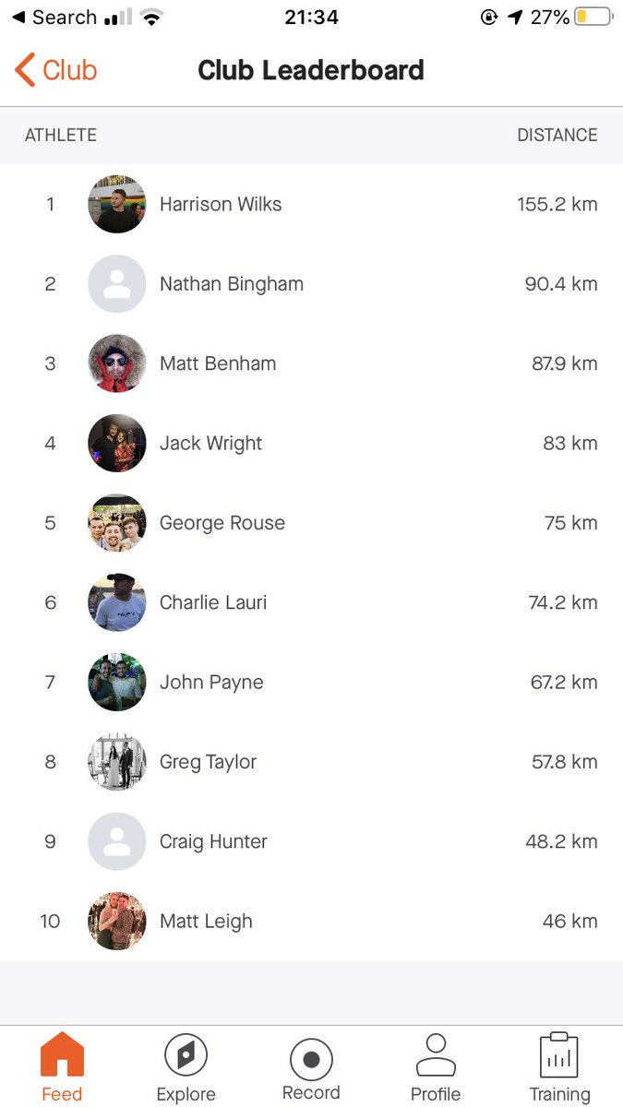Open Matt Leigh's entry at rank 10
The image size is (623, 1107).
tap(311, 921)
